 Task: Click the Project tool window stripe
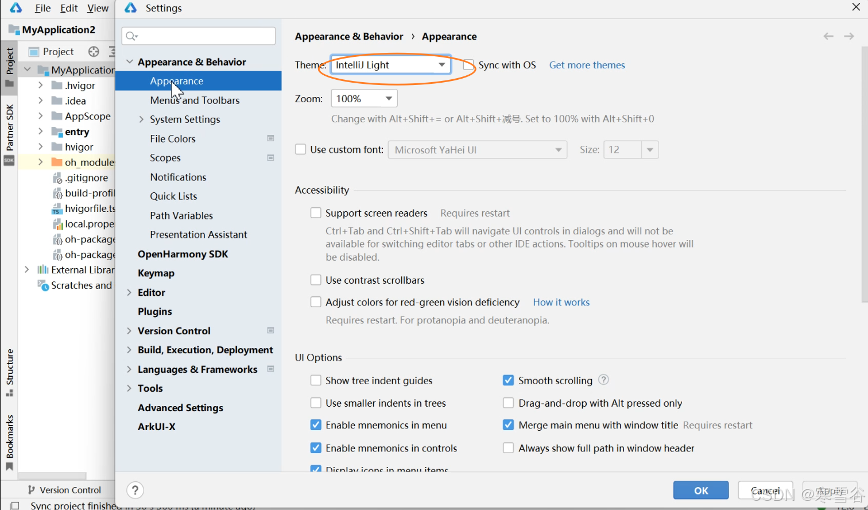click(9, 67)
